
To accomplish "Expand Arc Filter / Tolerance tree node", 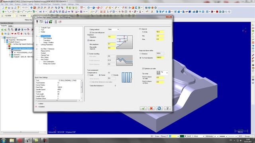I will point(37,49).
